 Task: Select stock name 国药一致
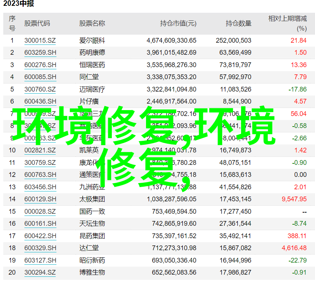(92, 212)
